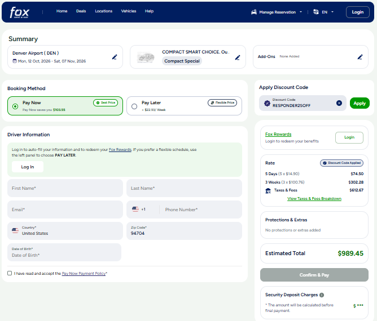Click the car icon beside Manage Reservation

pos(254,12)
